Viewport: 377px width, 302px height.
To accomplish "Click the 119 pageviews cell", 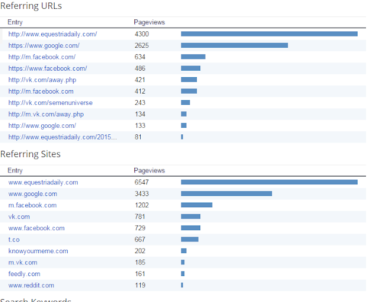I will click(140, 286).
